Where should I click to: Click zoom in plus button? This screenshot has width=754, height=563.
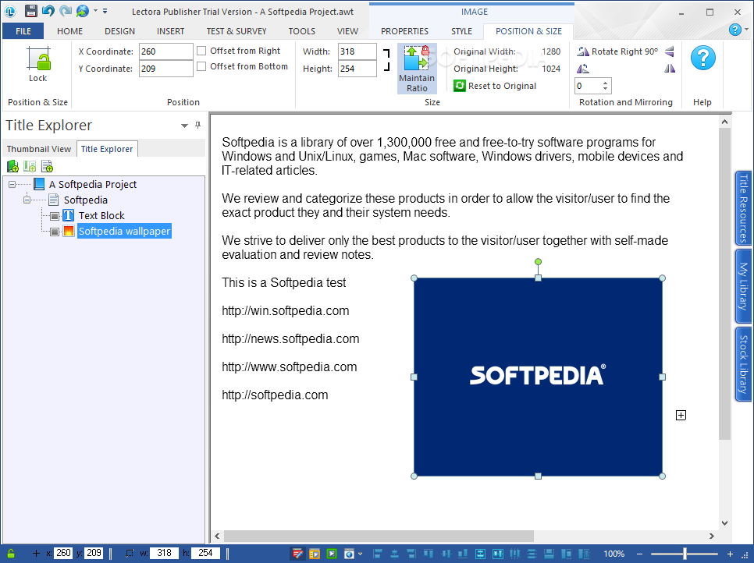coord(730,554)
